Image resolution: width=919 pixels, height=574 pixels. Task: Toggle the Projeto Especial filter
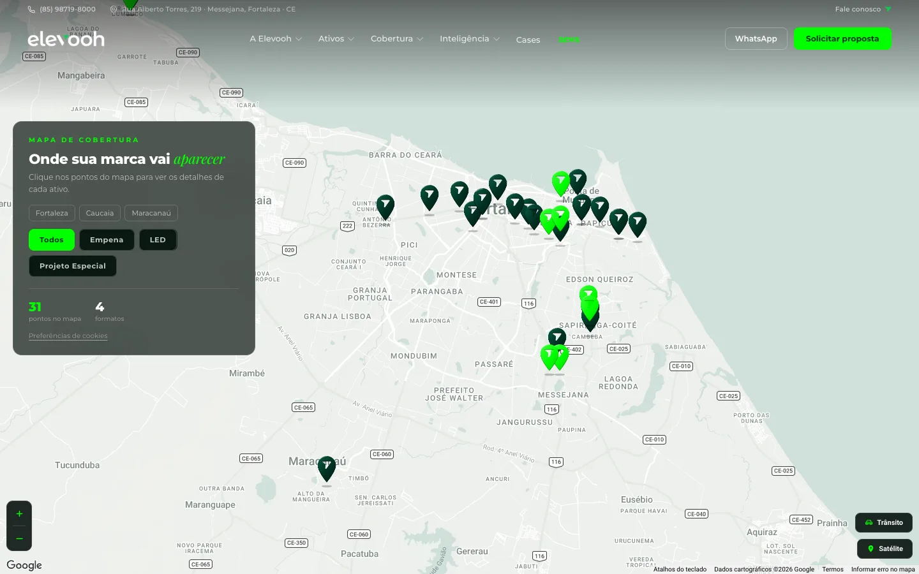[x=73, y=266]
